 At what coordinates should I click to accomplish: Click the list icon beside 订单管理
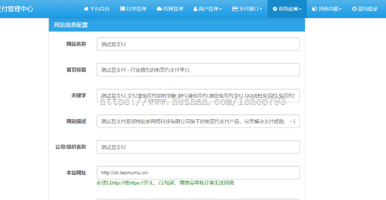click(x=123, y=9)
